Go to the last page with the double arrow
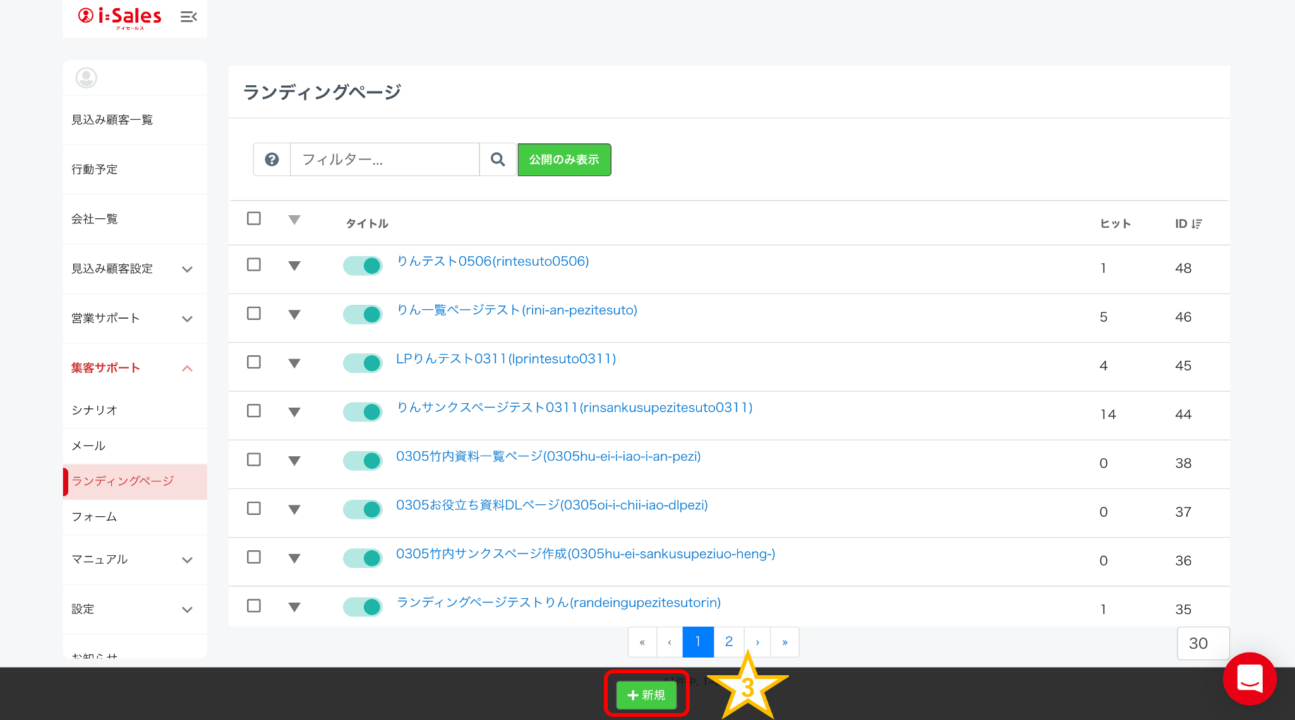1295x720 pixels. [785, 642]
